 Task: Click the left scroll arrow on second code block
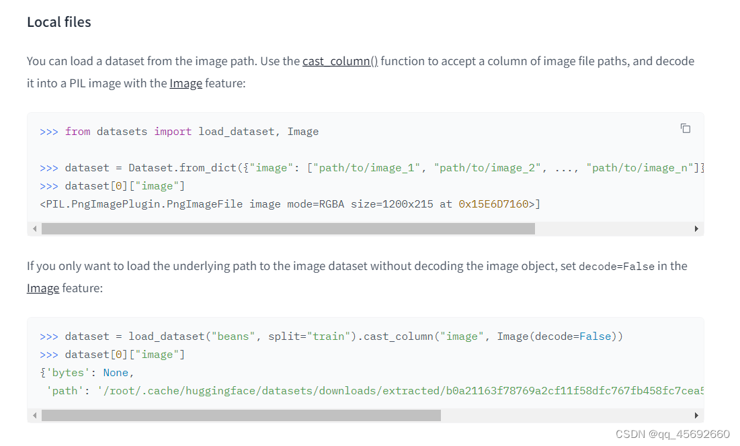tap(34, 415)
